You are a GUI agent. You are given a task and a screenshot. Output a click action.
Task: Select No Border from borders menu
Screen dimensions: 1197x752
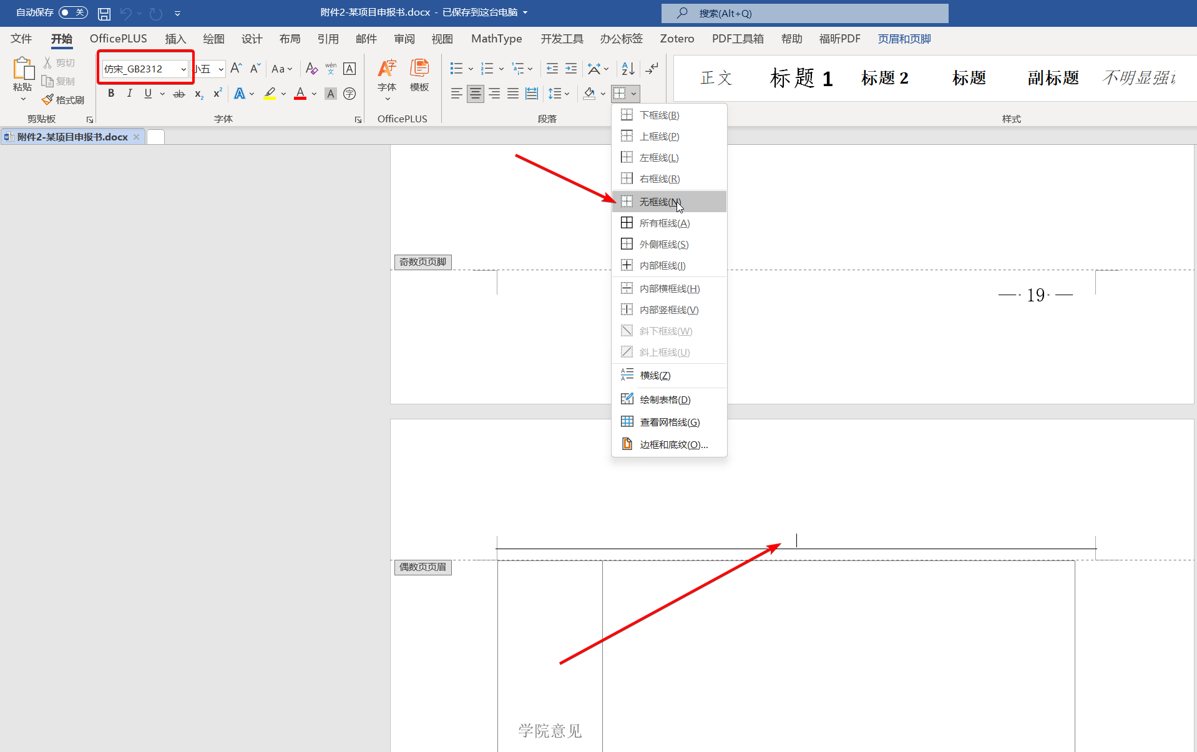pos(660,202)
